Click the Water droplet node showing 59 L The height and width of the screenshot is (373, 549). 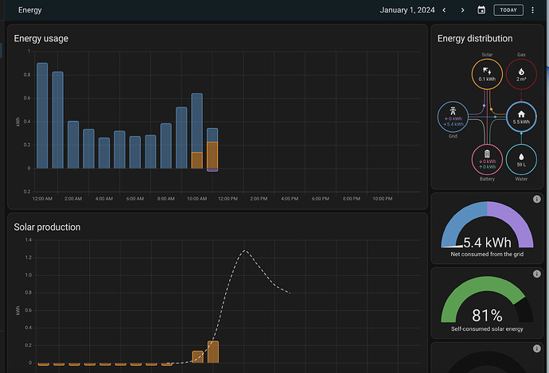coord(521,160)
